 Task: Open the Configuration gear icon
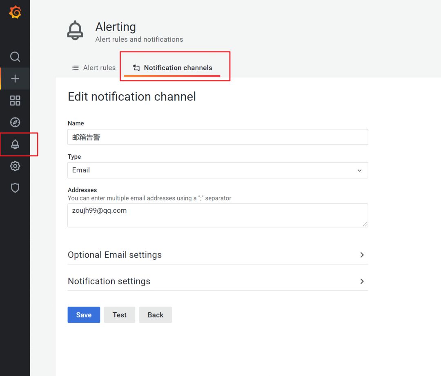[15, 166]
